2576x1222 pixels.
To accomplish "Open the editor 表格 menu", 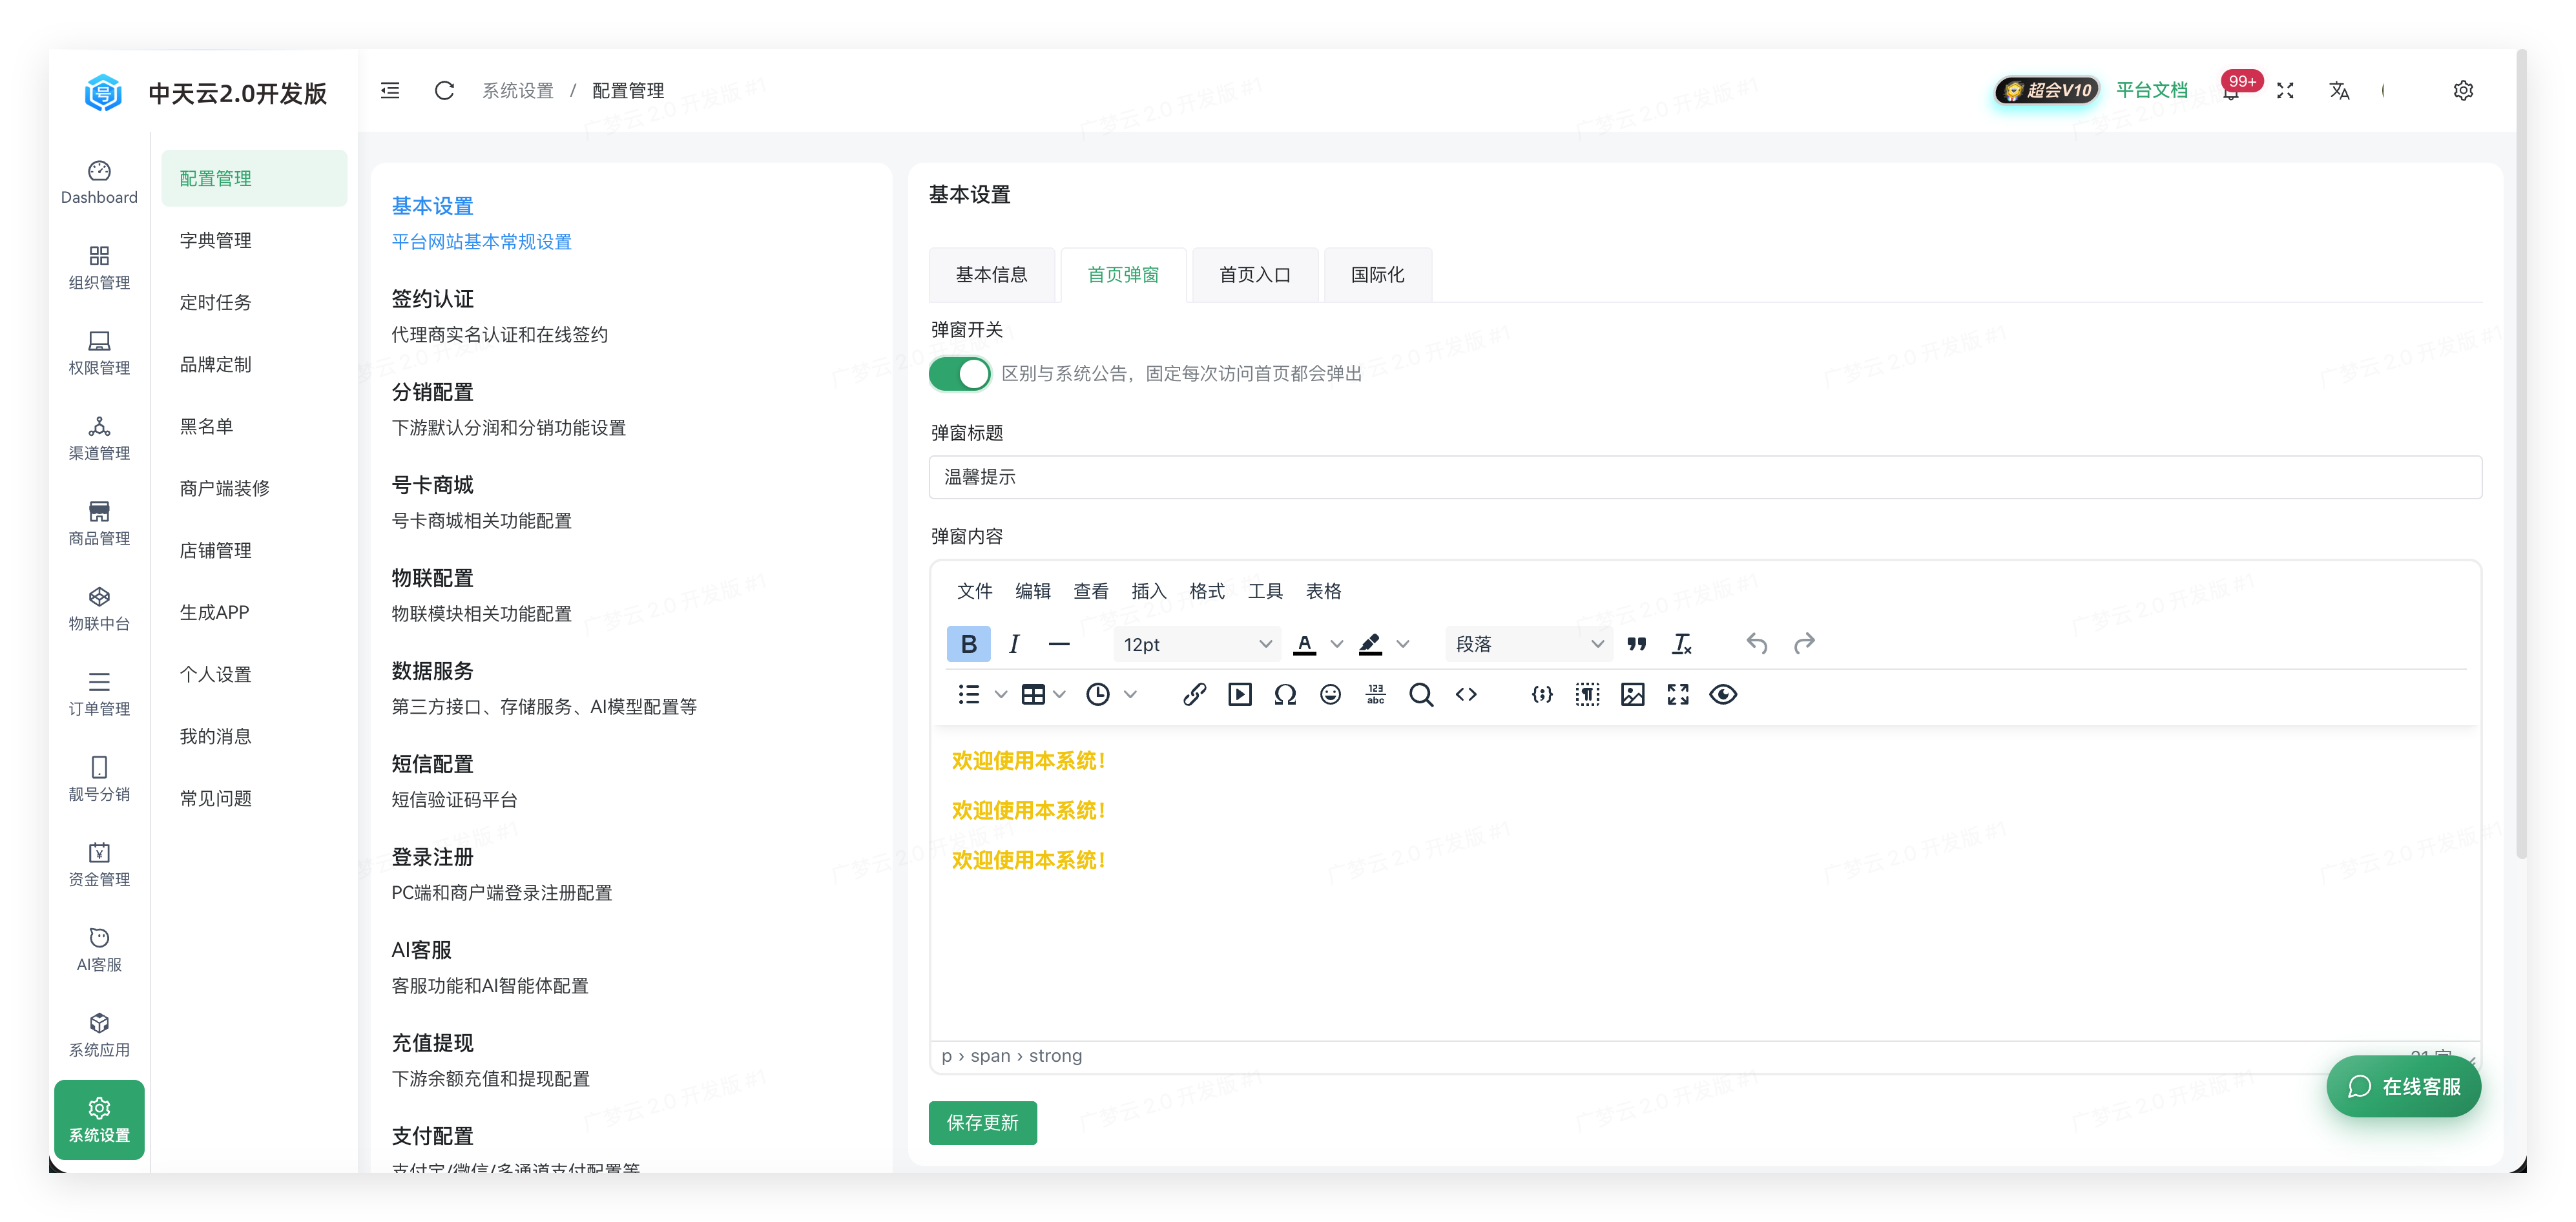I will tap(1323, 591).
